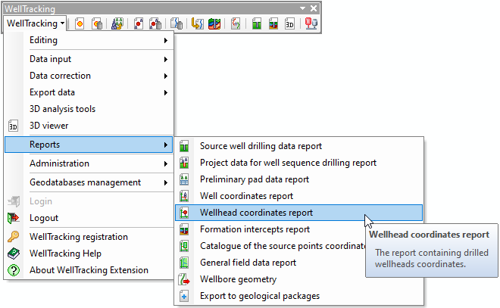
Task: Expand the Administration submenu arrow
Action: point(166,163)
